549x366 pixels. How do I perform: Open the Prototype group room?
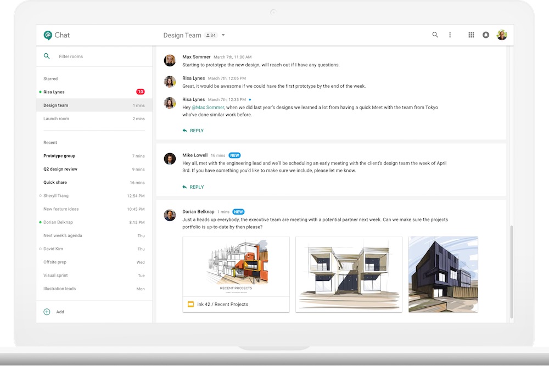point(59,156)
